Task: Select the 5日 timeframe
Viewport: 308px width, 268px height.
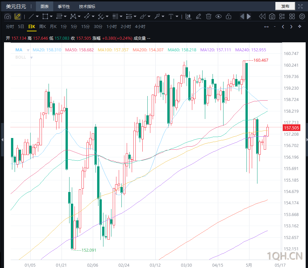Action: click(x=21, y=27)
